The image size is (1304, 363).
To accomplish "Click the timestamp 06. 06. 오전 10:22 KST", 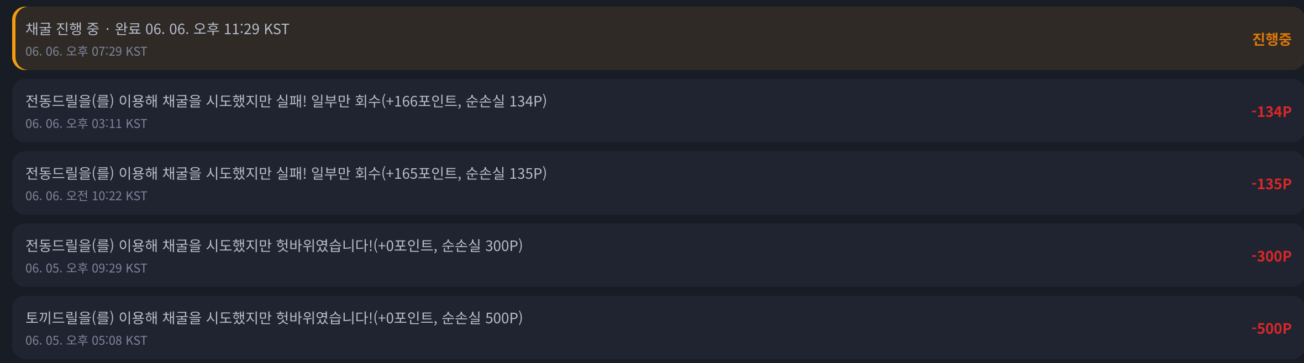I will [x=86, y=196].
